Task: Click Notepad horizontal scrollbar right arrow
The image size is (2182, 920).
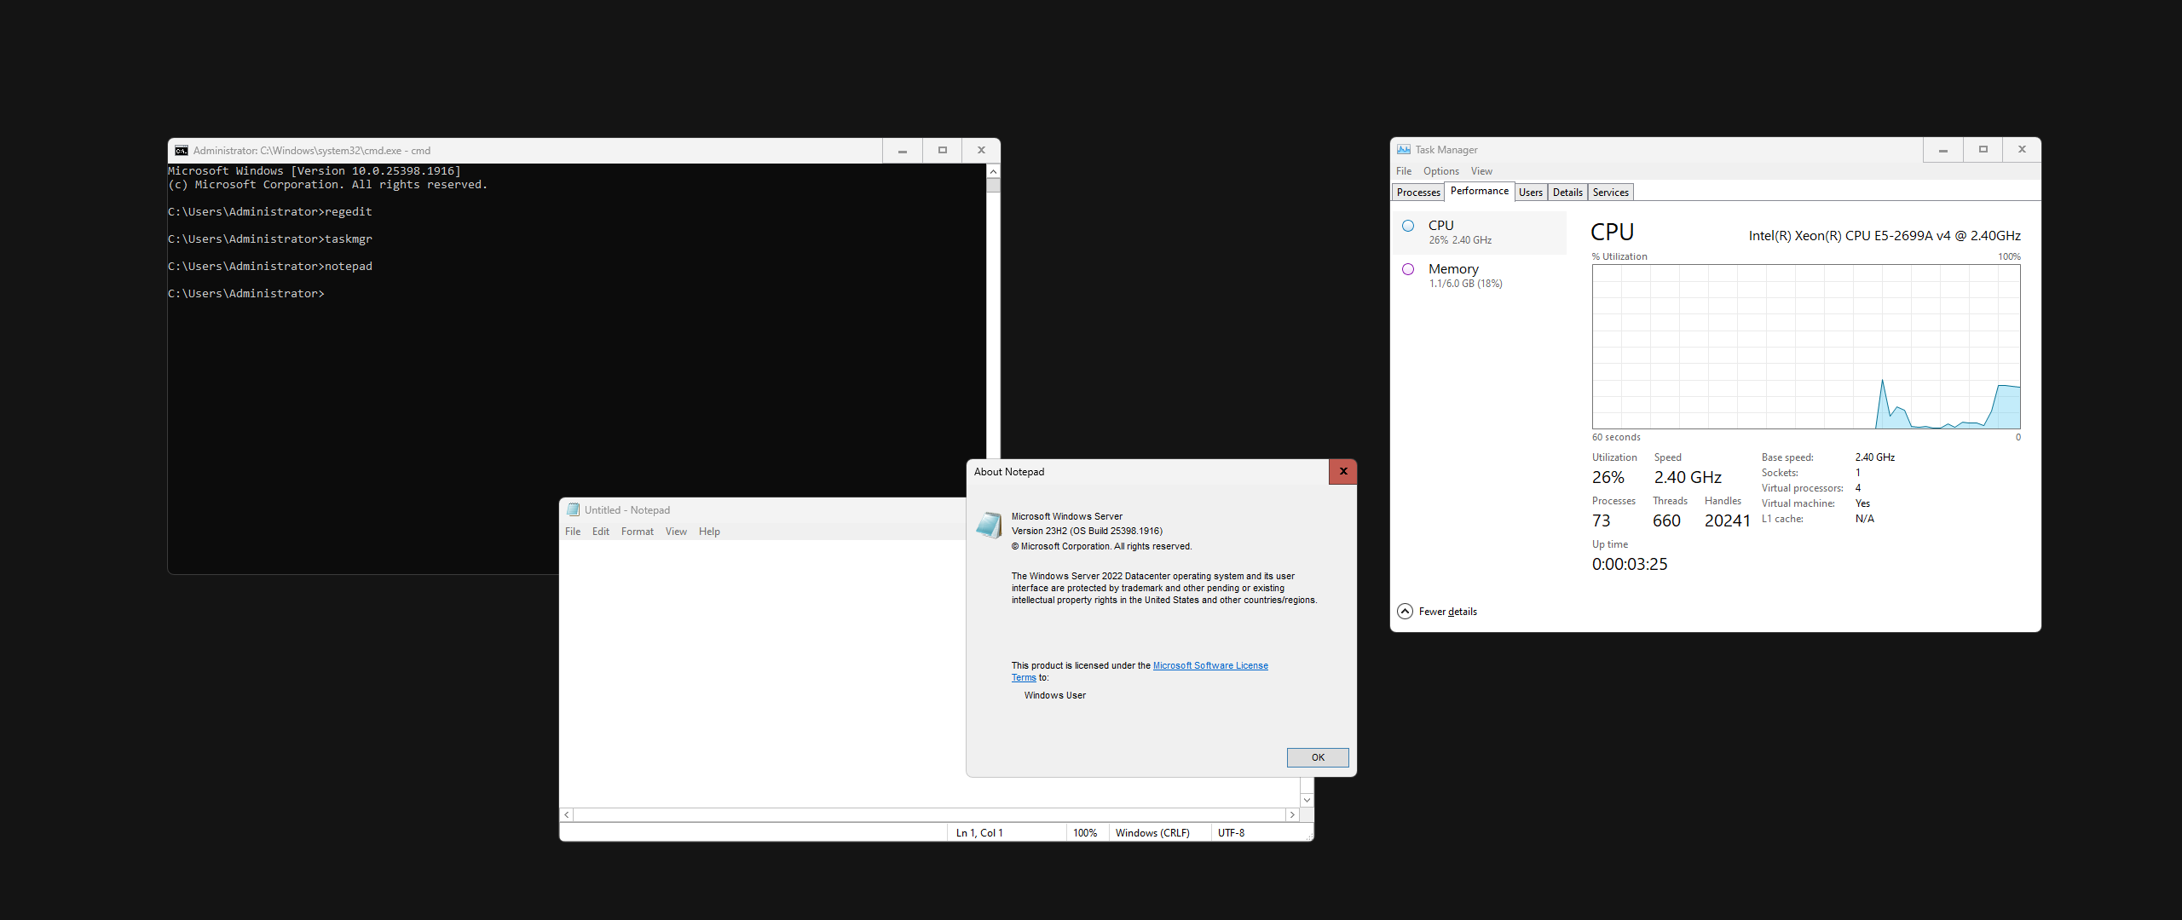Action: click(x=1292, y=815)
